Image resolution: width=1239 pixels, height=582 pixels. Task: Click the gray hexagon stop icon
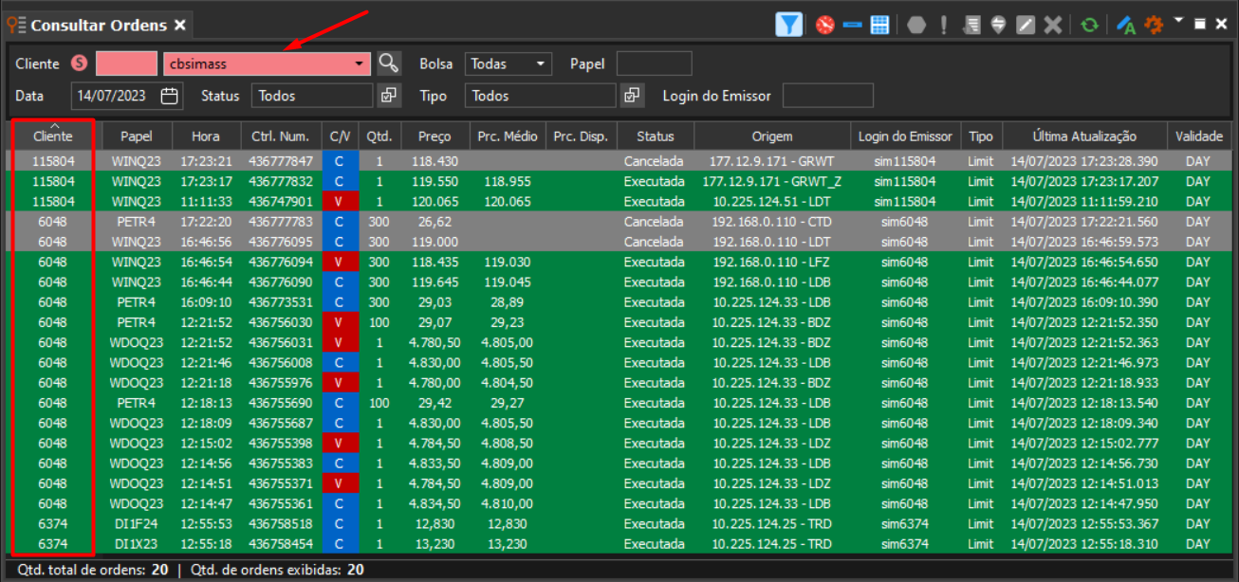pyautogui.click(x=916, y=26)
